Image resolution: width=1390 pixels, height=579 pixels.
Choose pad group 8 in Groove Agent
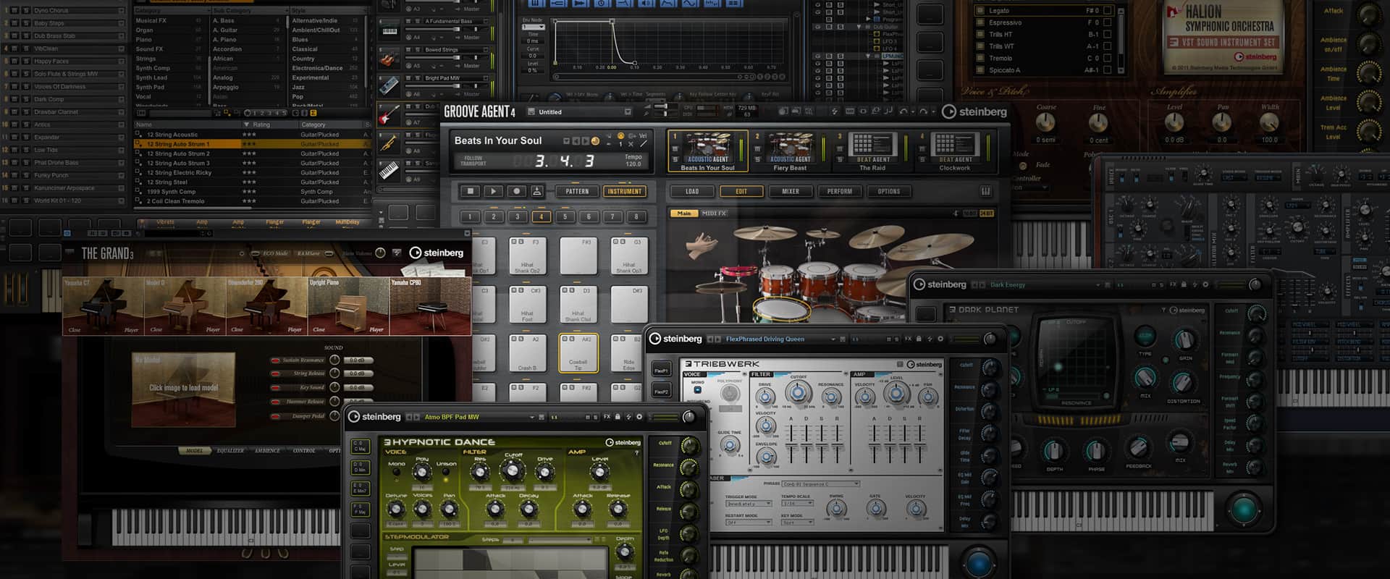pos(636,216)
